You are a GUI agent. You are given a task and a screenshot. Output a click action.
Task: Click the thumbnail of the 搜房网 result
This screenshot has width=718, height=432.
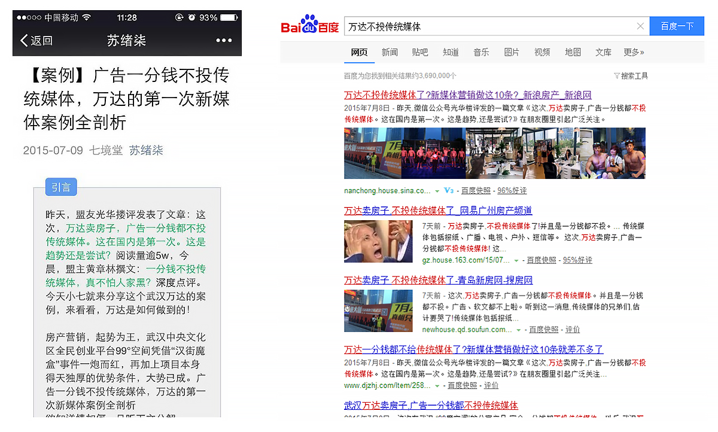tap(378, 311)
